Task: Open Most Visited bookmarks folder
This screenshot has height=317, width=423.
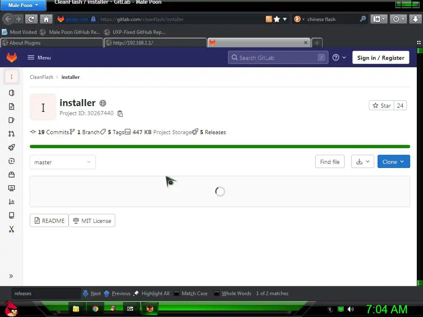Action: (19, 32)
